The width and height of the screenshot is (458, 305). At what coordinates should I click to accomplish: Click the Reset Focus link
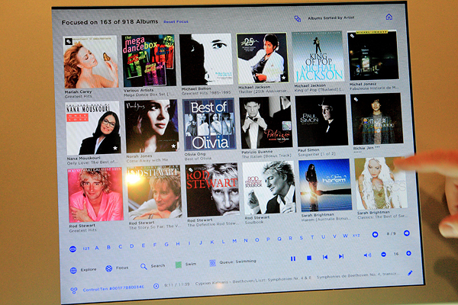click(x=176, y=21)
